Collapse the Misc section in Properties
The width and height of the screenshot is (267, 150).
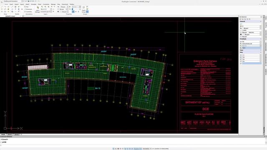tap(260, 52)
